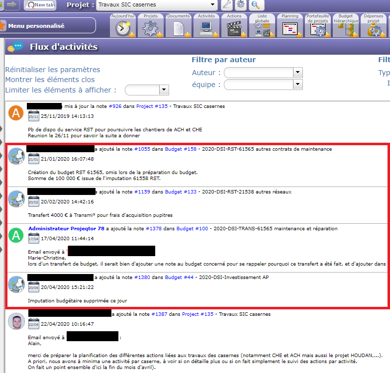Click the Snoopy avatar beside note #1380

point(16,284)
